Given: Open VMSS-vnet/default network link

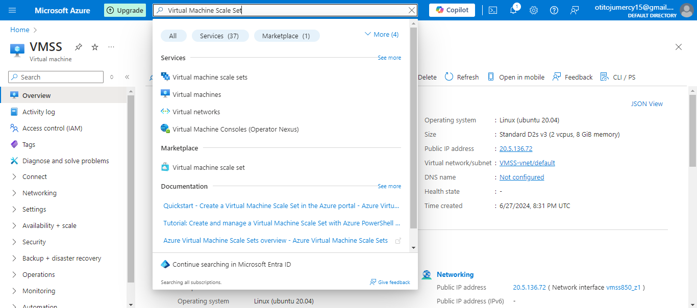Looking at the screenshot, I should point(527,163).
